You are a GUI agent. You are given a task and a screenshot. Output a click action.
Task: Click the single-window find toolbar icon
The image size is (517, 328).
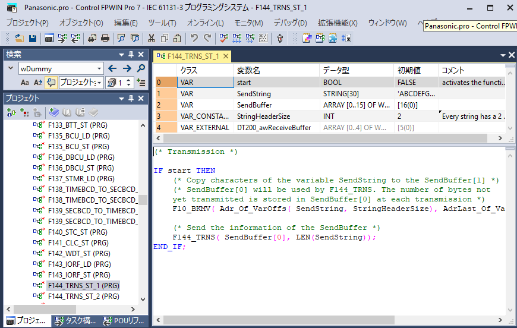(x=121, y=39)
